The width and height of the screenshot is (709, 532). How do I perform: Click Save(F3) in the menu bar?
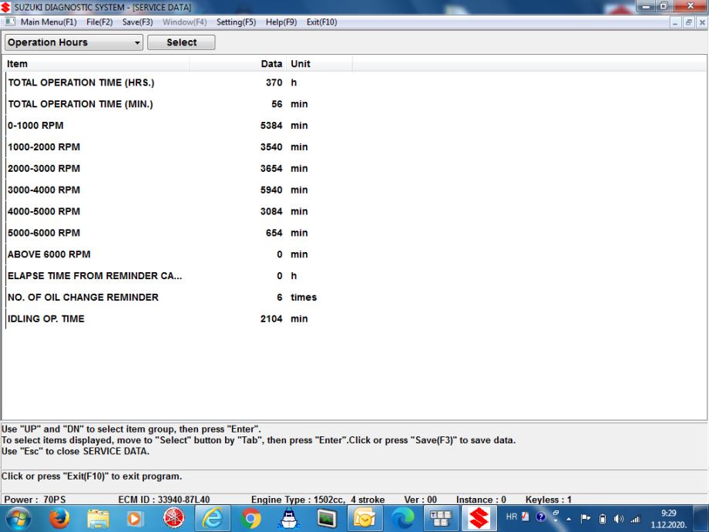[137, 22]
